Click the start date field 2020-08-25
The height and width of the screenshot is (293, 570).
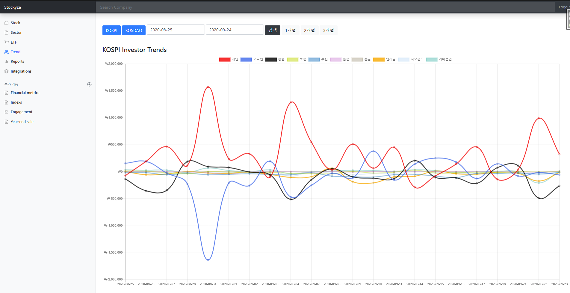[x=176, y=30]
